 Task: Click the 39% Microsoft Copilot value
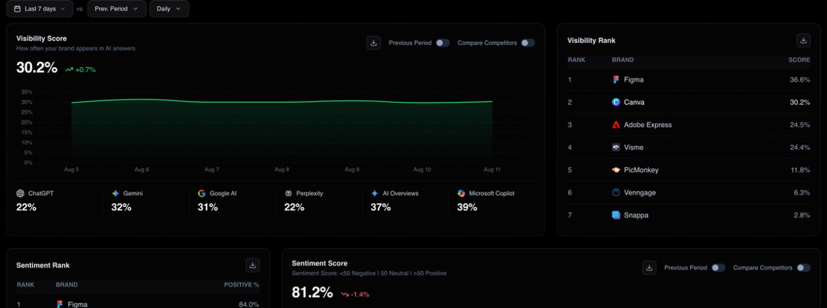point(467,207)
